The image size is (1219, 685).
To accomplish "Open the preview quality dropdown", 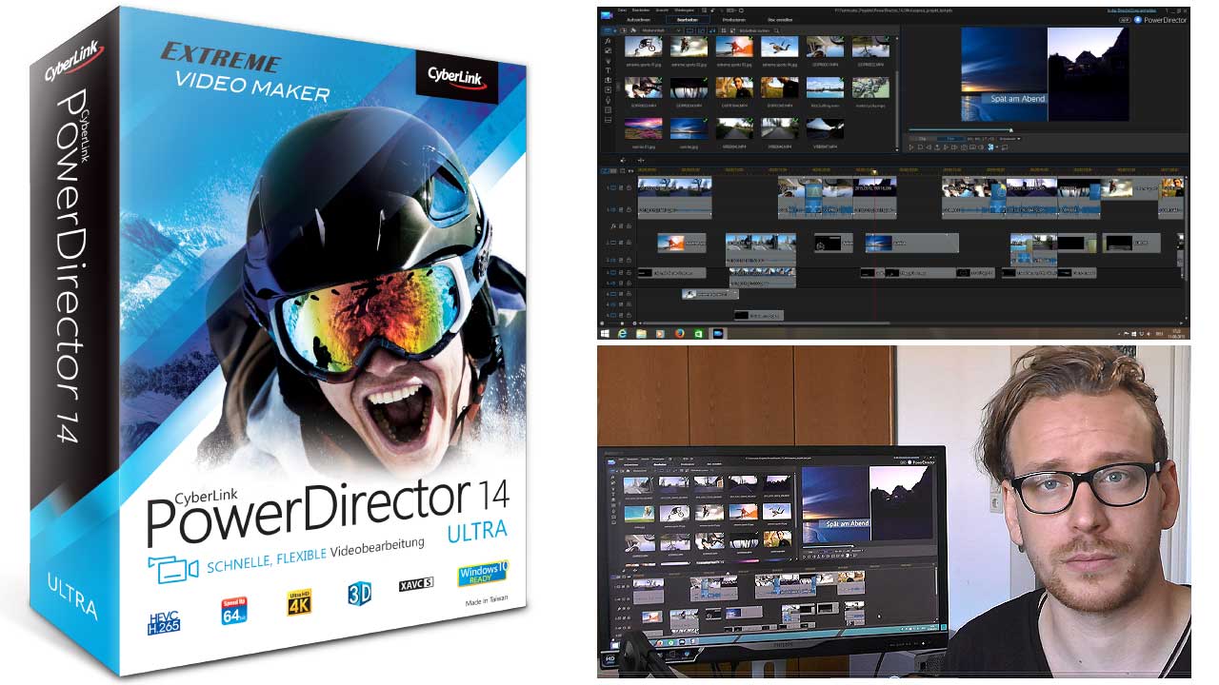I will 1009,139.
